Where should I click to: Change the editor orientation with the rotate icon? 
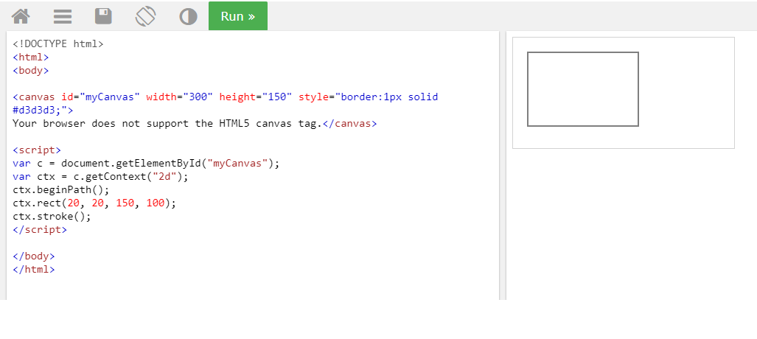click(146, 16)
